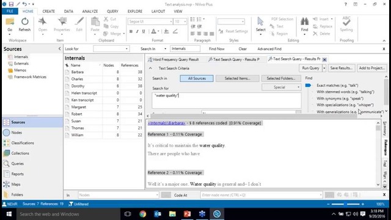The height and width of the screenshot is (220, 391).
Task: Click the Search for text box
Action: tap(227, 100)
